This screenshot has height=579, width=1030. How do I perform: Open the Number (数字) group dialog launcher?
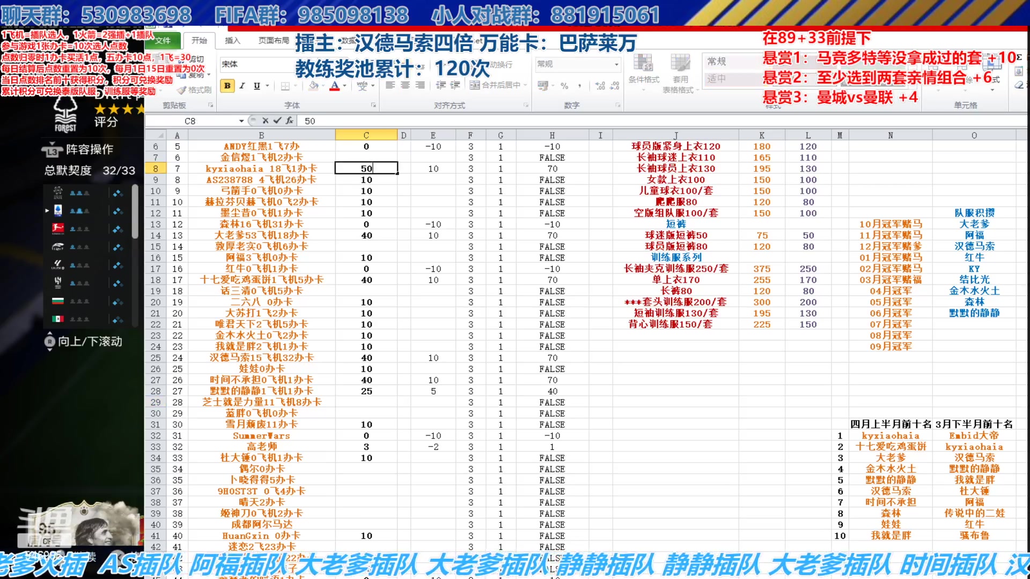(617, 105)
